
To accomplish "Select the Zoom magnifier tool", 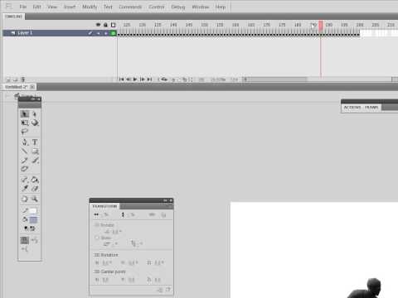I will [35, 199].
